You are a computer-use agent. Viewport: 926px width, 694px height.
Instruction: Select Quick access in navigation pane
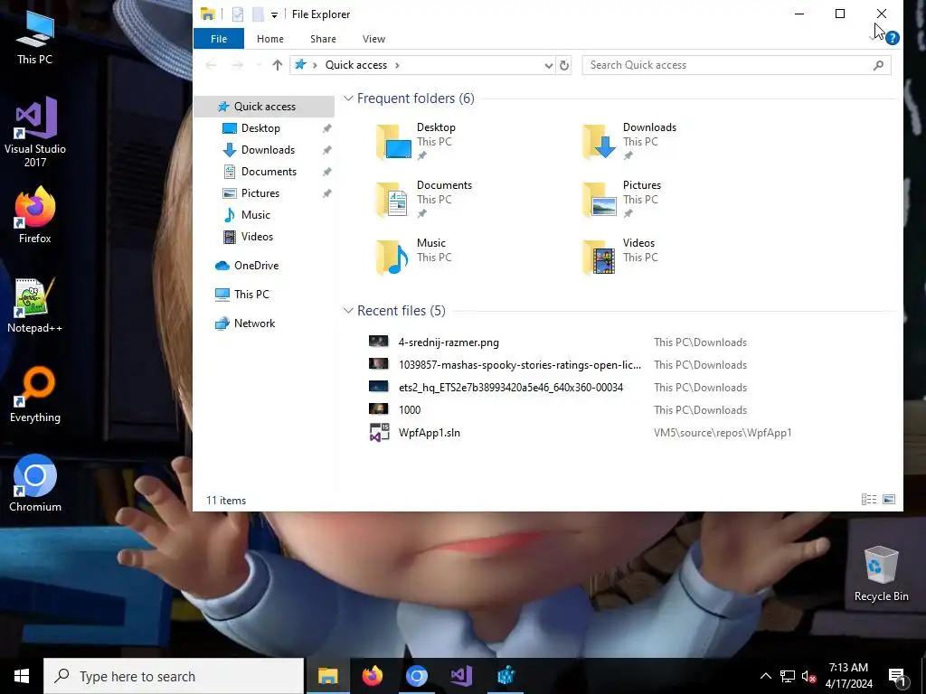click(265, 107)
